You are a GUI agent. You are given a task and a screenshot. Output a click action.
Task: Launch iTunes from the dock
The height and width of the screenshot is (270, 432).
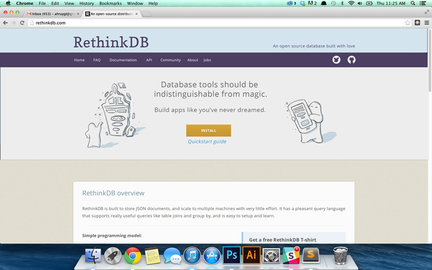pyautogui.click(x=192, y=255)
